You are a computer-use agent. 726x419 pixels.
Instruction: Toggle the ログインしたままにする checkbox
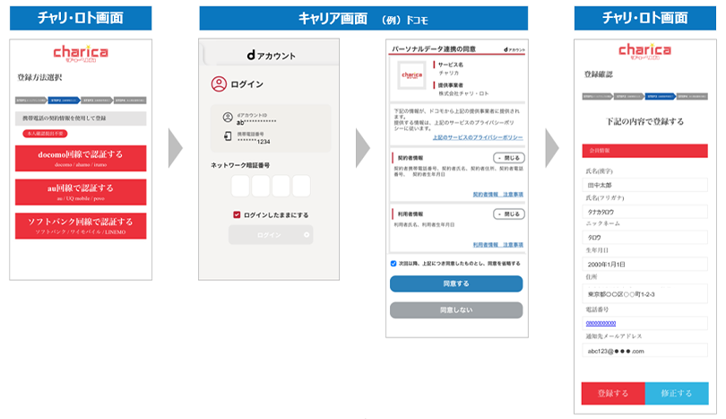237,214
